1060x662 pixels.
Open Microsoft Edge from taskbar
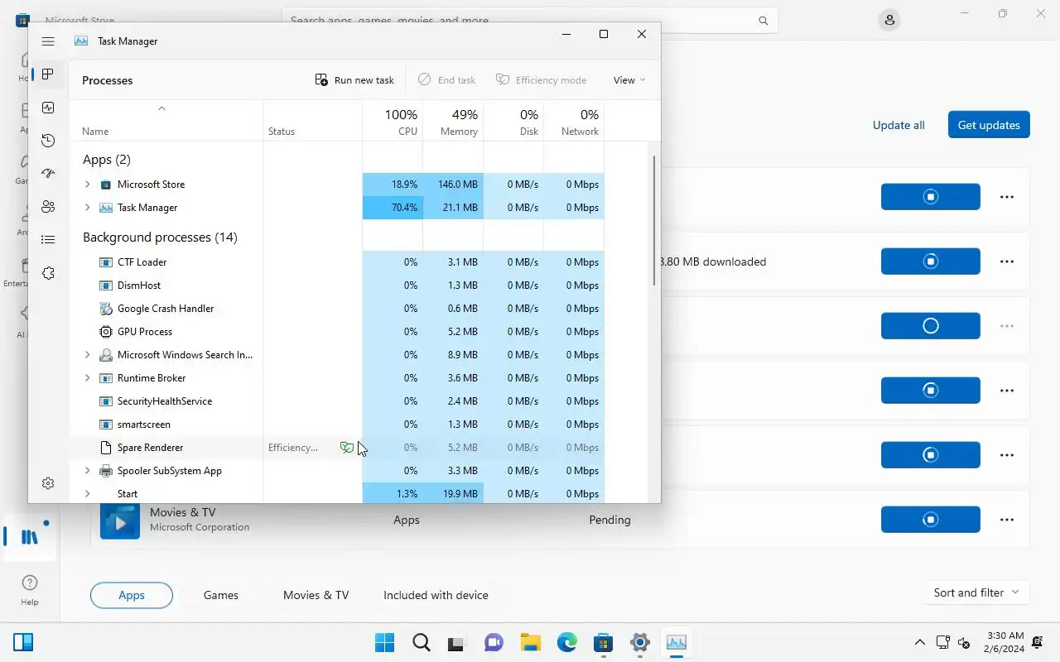click(567, 643)
